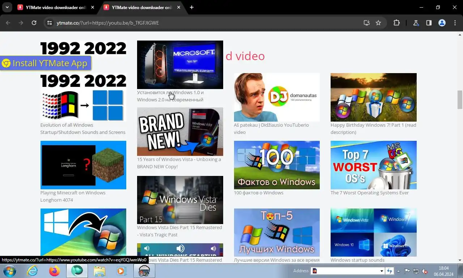Go forward one page
463x278 pixels.
[21, 23]
